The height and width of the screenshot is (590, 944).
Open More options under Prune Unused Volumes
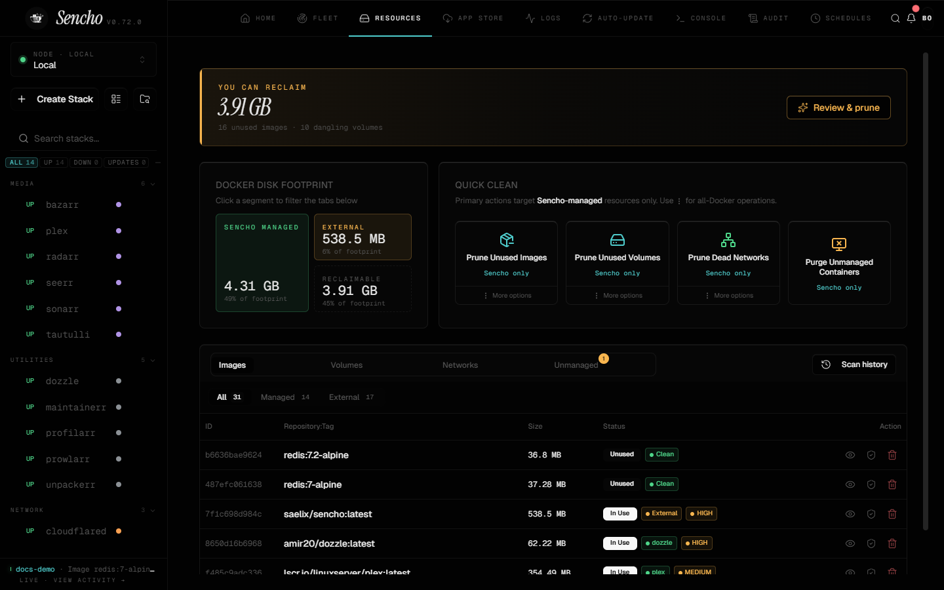(618, 296)
